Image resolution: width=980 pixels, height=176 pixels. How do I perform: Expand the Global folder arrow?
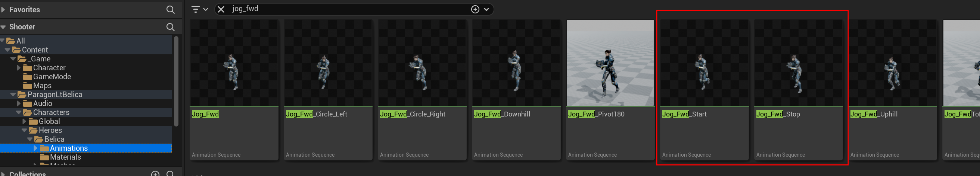[x=24, y=121]
